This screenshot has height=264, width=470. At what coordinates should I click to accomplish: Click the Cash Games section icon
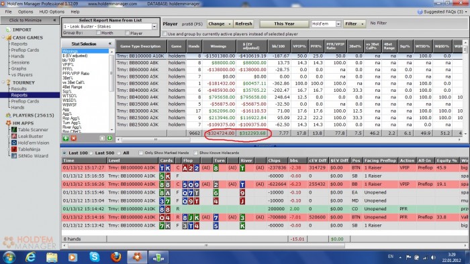pyautogui.click(x=9, y=38)
